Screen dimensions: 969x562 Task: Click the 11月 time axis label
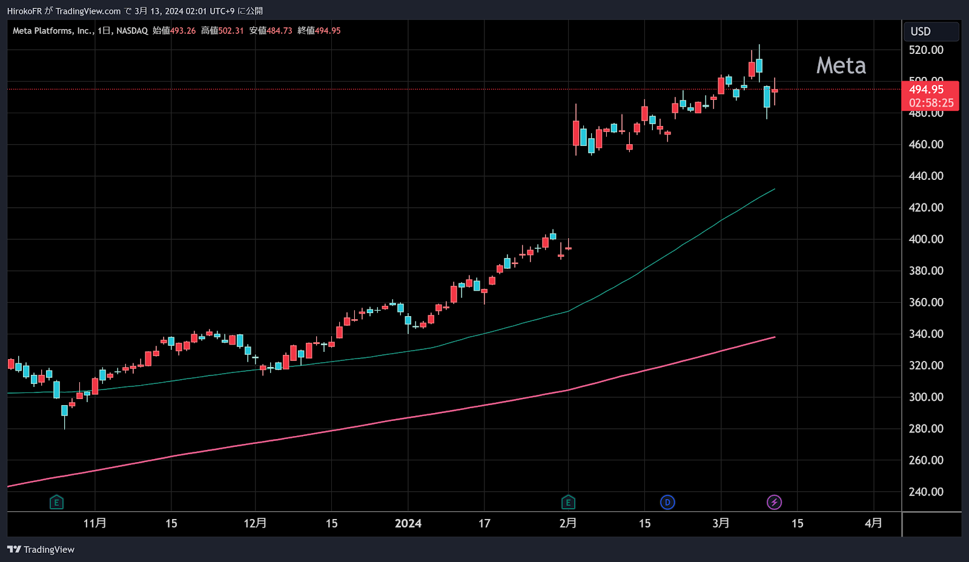pyautogui.click(x=95, y=523)
